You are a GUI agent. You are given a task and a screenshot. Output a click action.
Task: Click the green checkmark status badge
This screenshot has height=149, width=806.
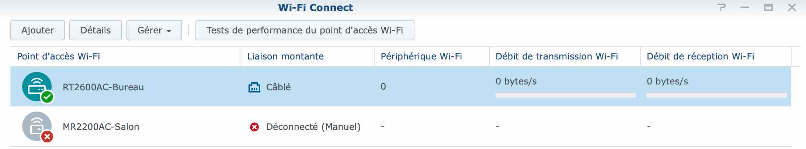point(47,97)
